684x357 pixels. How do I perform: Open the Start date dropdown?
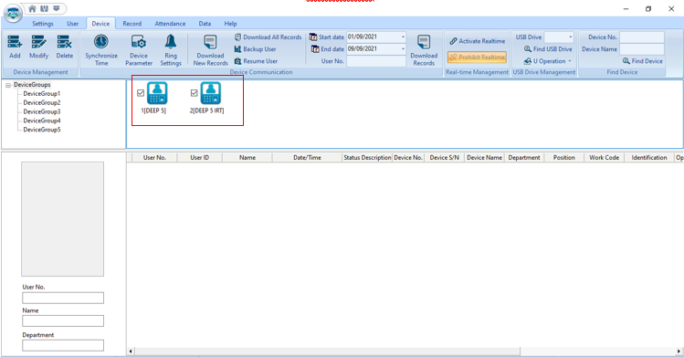[x=403, y=37]
